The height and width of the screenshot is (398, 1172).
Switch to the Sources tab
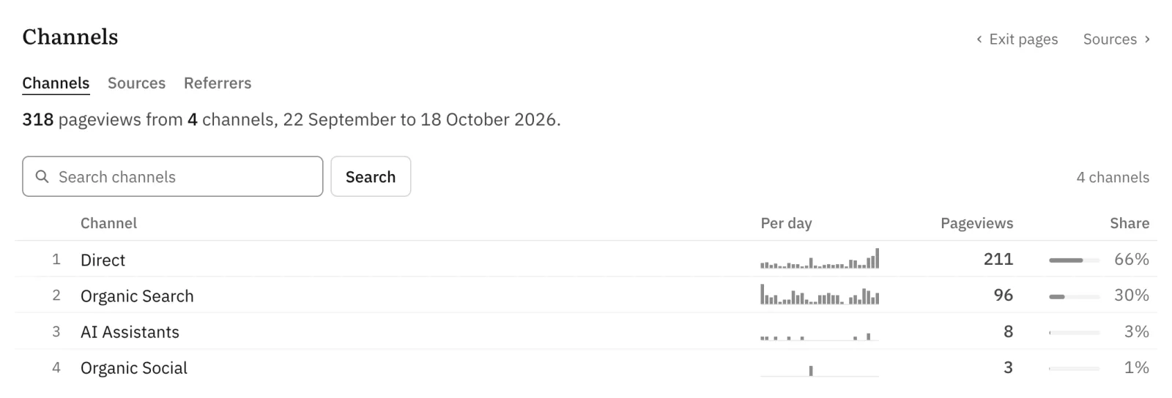[136, 83]
